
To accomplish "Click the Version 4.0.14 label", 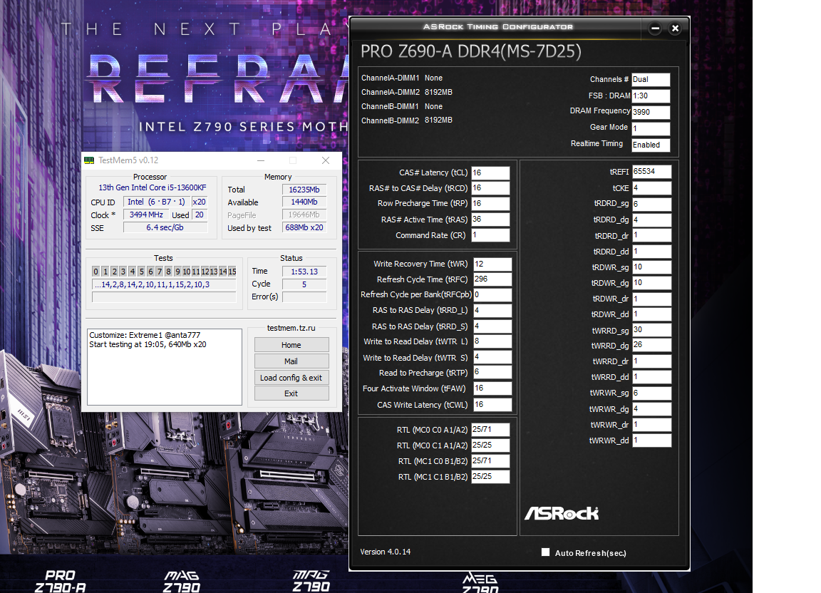I will [x=386, y=552].
